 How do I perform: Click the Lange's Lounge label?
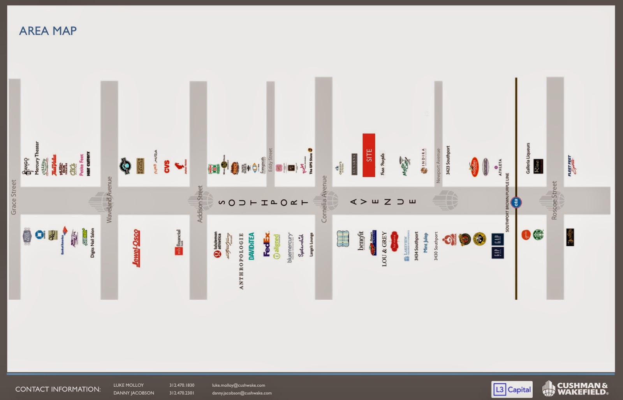(x=311, y=245)
